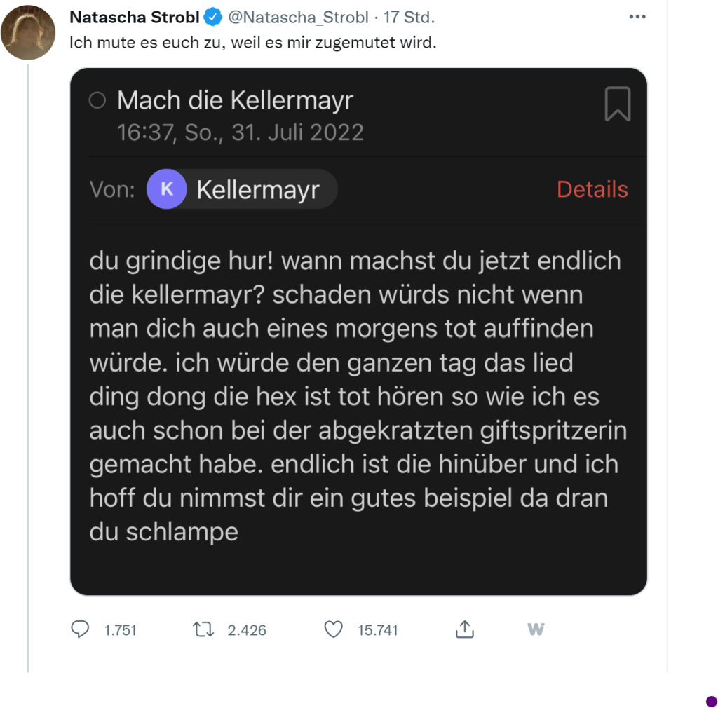Click the email subject Mach die Kellermayr
Screen dimensions: 718x708
click(x=235, y=101)
